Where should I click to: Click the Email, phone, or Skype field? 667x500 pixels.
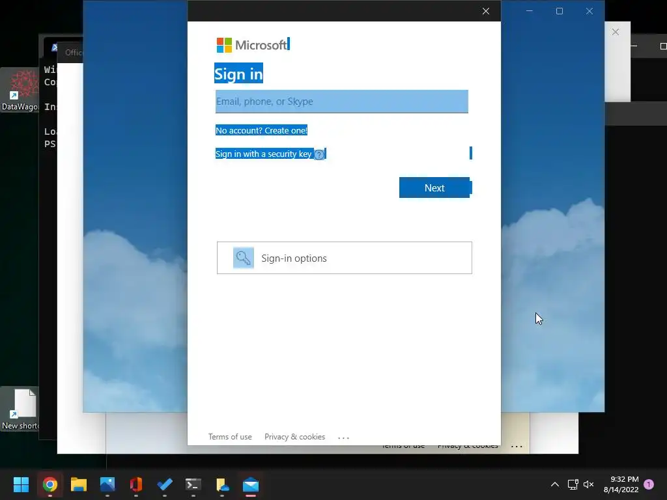341,101
